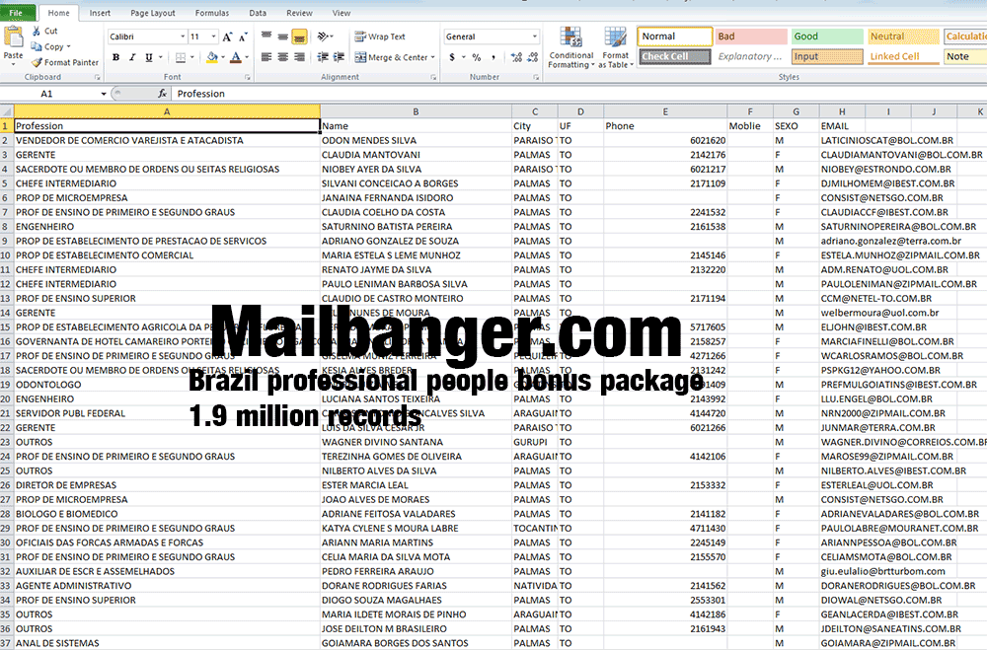Enable Wrap Text
Image resolution: width=987 pixels, height=650 pixels.
380,36
